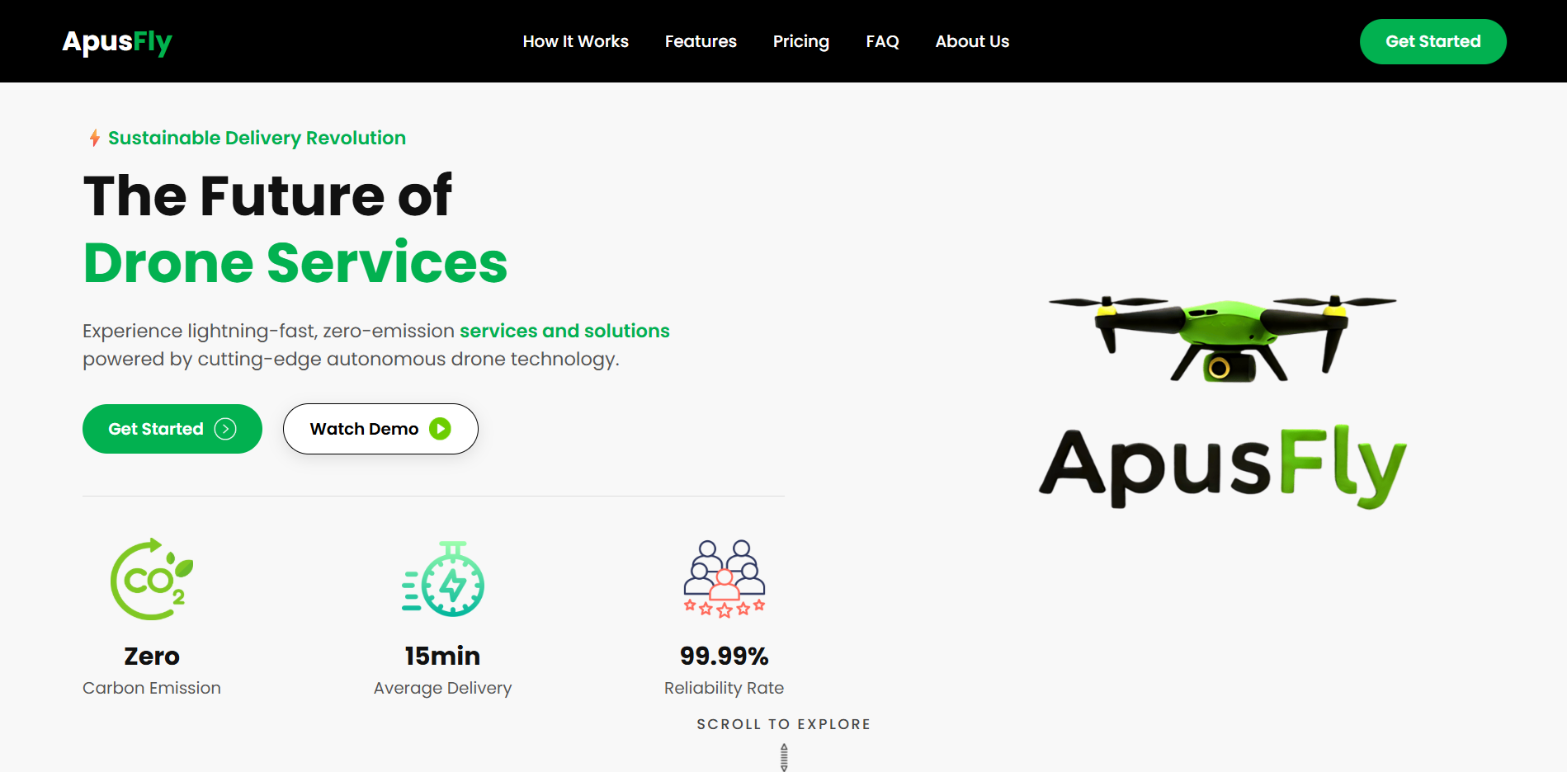
Task: Click the ApusFly logo in the navigation bar
Action: click(117, 40)
